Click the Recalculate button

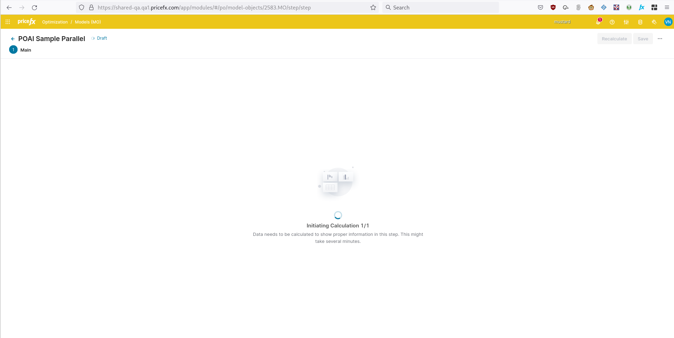pos(614,39)
